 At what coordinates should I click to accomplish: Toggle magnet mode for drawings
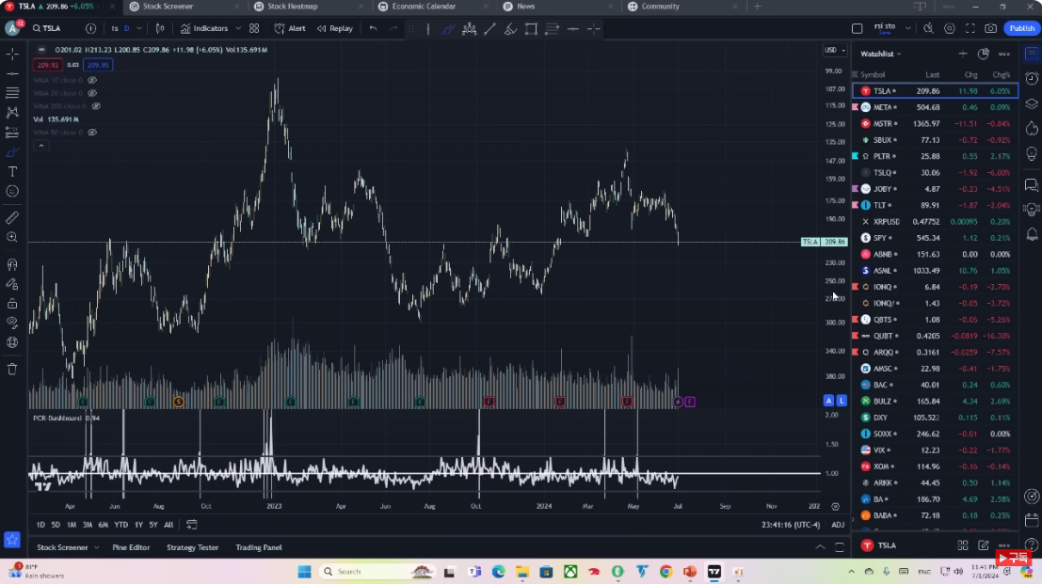[12, 264]
